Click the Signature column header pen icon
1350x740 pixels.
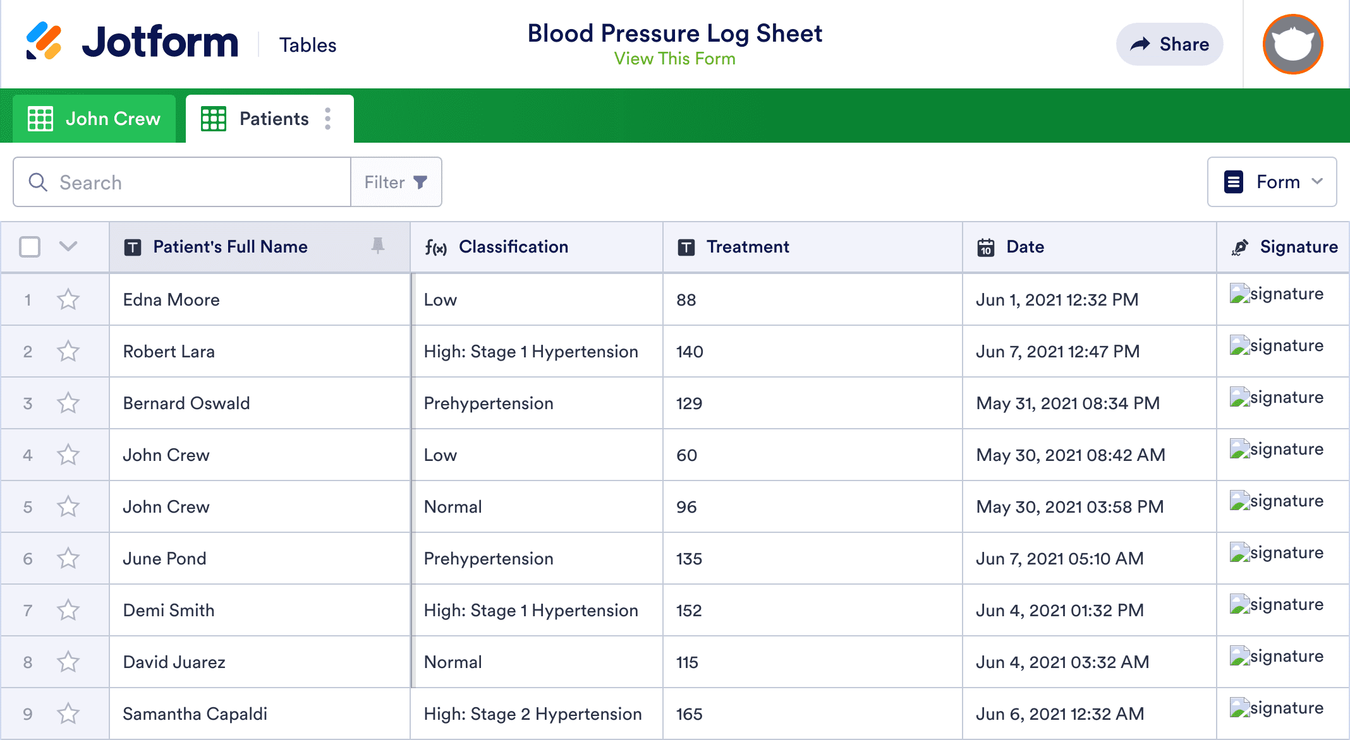pos(1240,248)
